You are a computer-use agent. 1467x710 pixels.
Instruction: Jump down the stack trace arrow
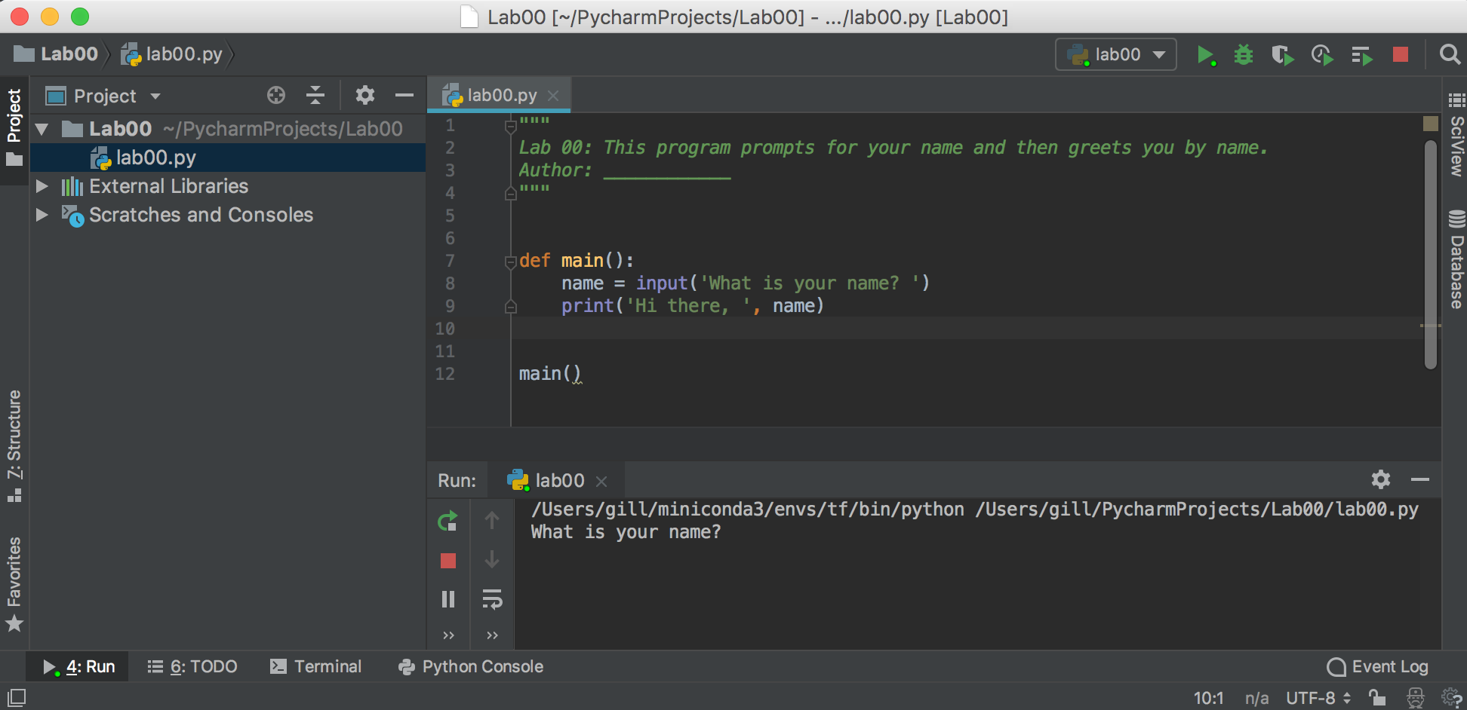[492, 559]
